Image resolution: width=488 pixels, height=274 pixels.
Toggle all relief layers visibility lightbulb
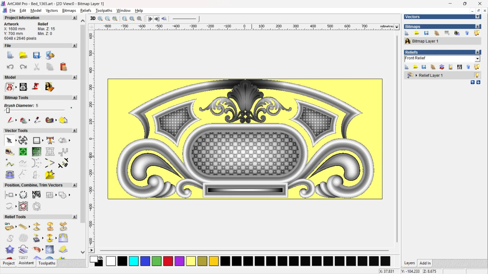(477, 67)
